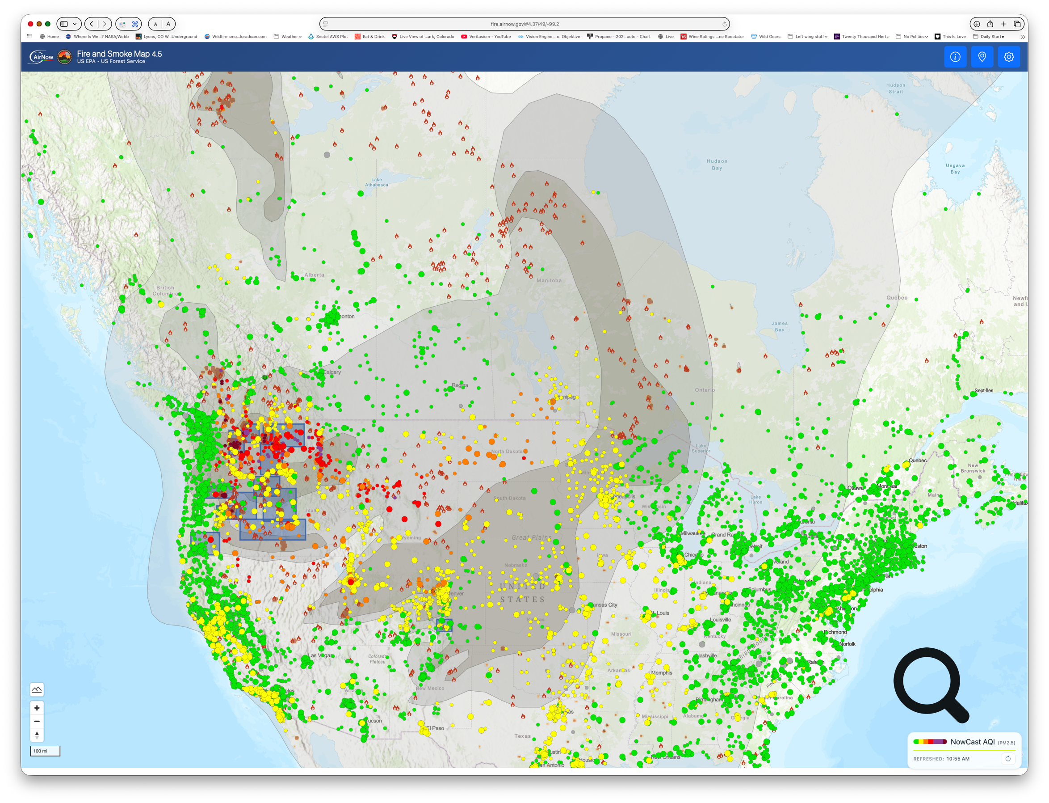Open the map settings gear

tap(1008, 57)
